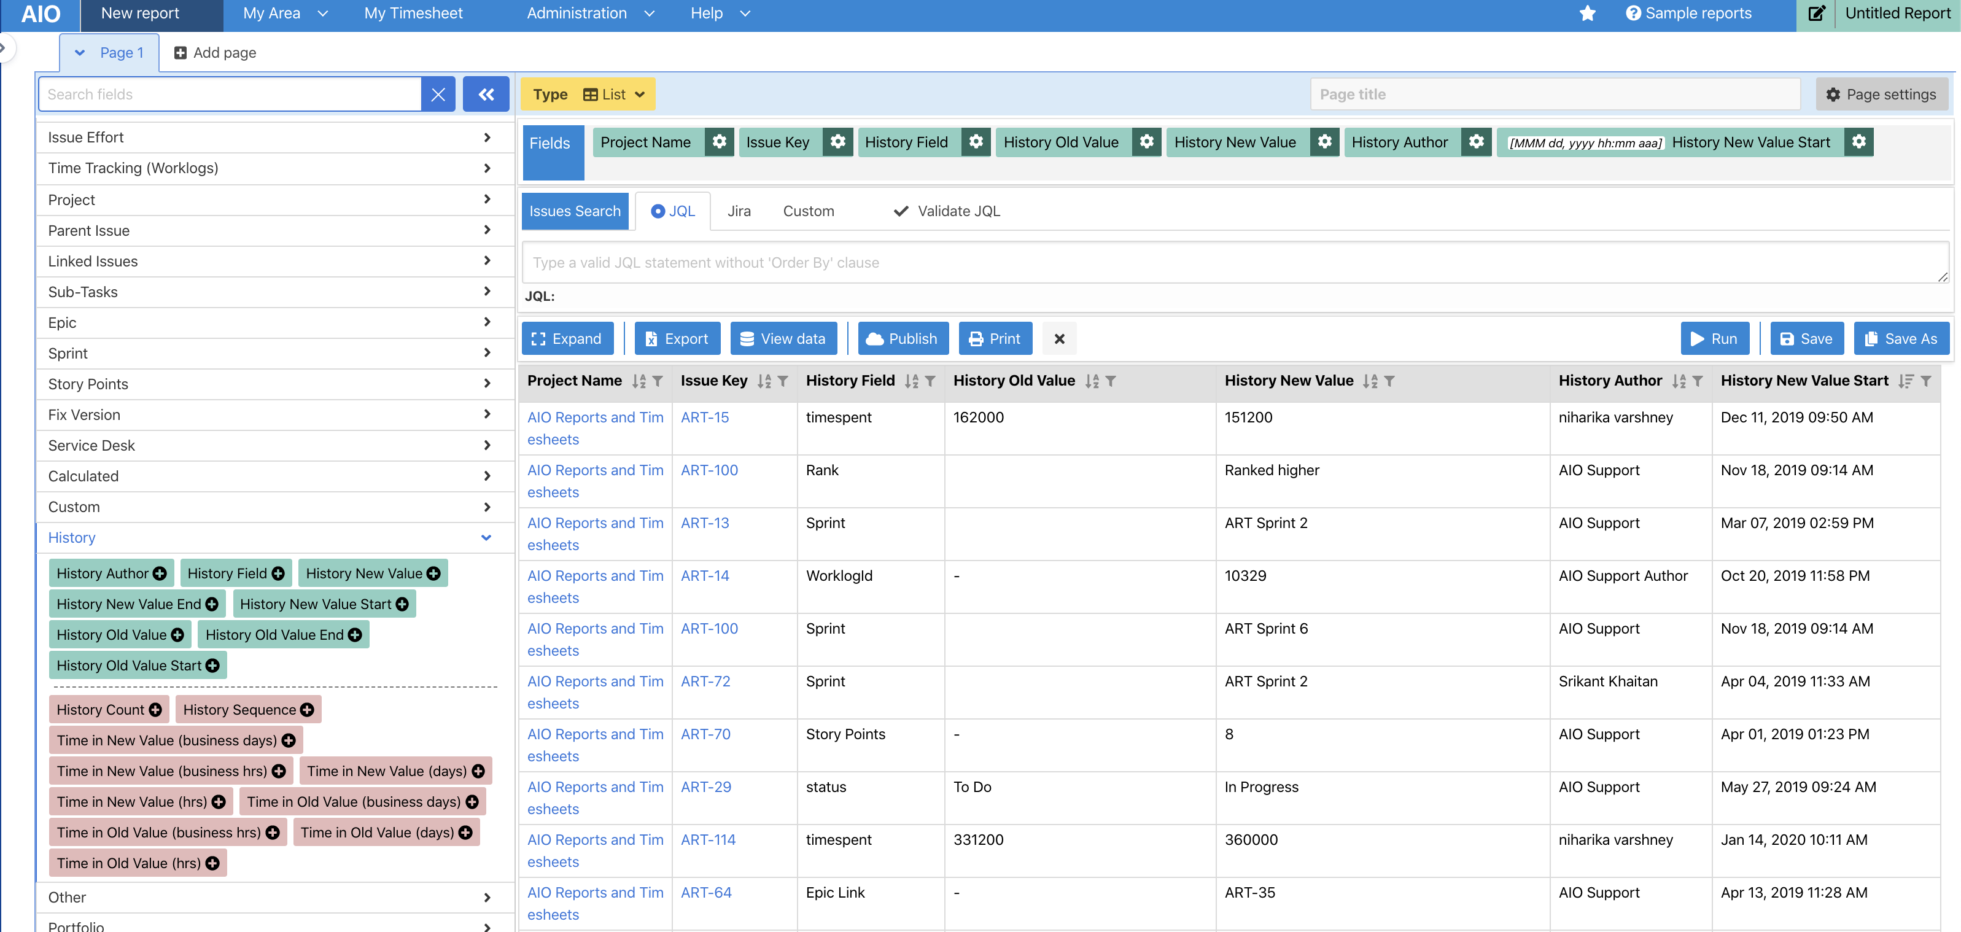Click the Run button
This screenshot has width=1961, height=932.
coord(1715,338)
